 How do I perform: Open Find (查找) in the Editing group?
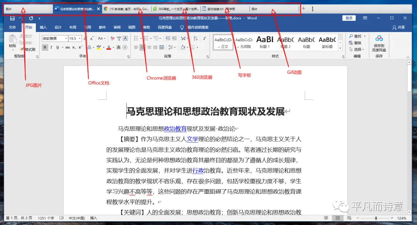(356, 36)
